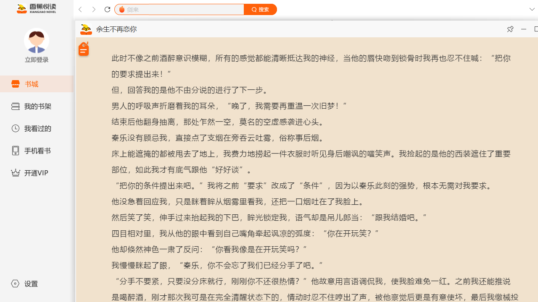This screenshot has height=302, width=538.
Task: Click the 立即登录 login link
Action: [x=37, y=60]
